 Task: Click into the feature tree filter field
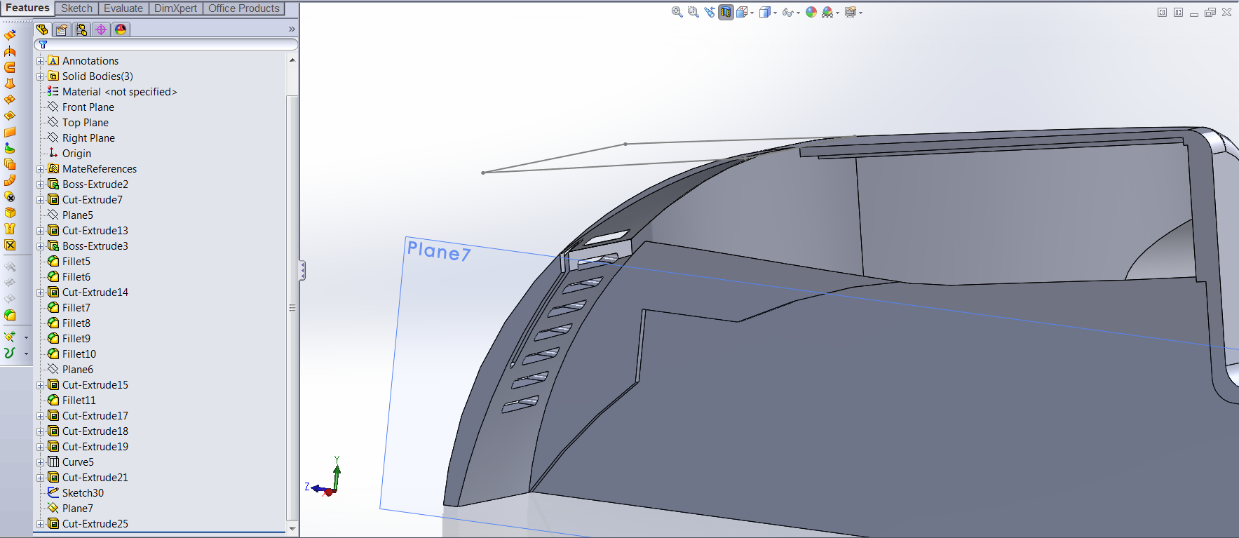point(166,44)
